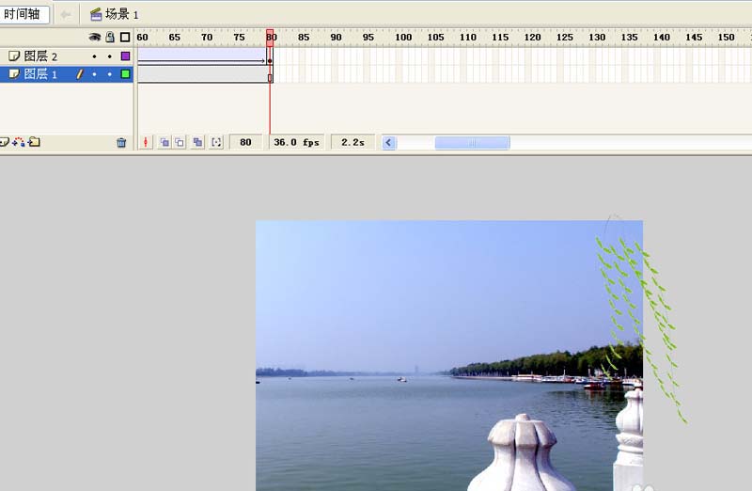
Task: Click the static frame span of 图层 1
Action: 202,74
